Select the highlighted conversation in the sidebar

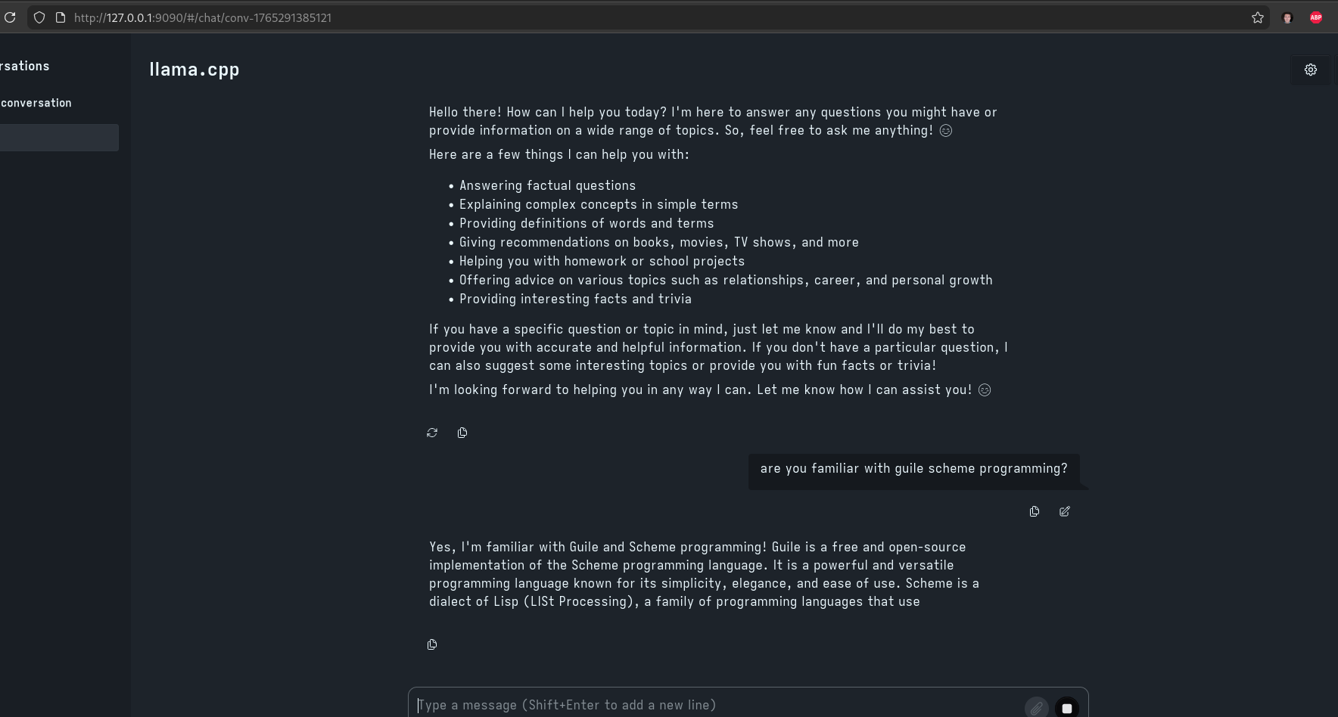click(59, 138)
